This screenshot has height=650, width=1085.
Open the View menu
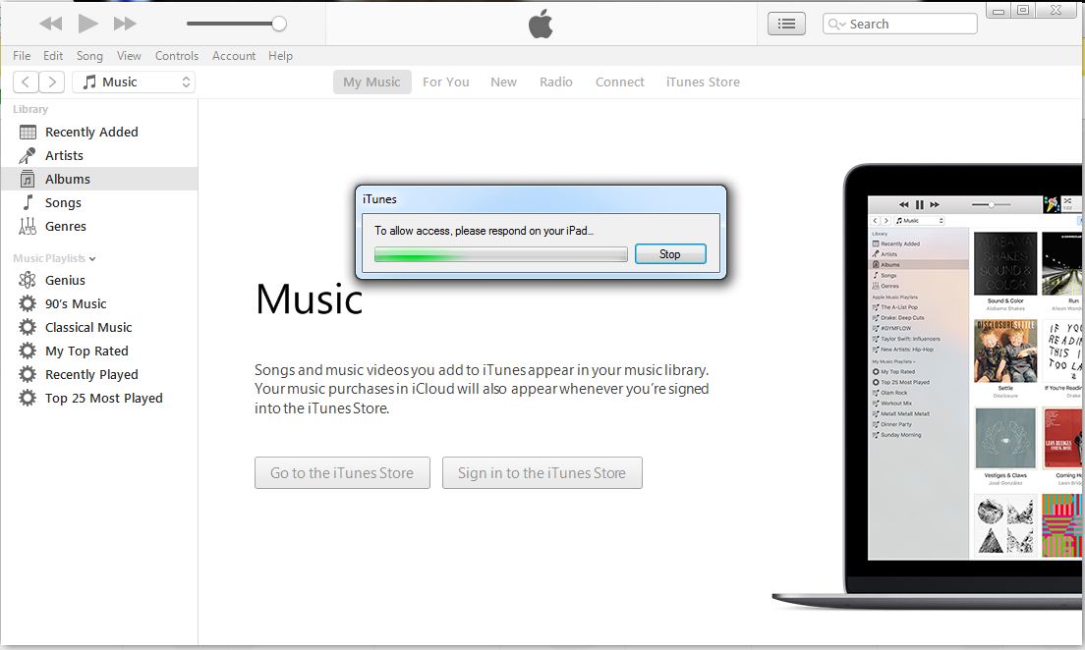tap(129, 55)
